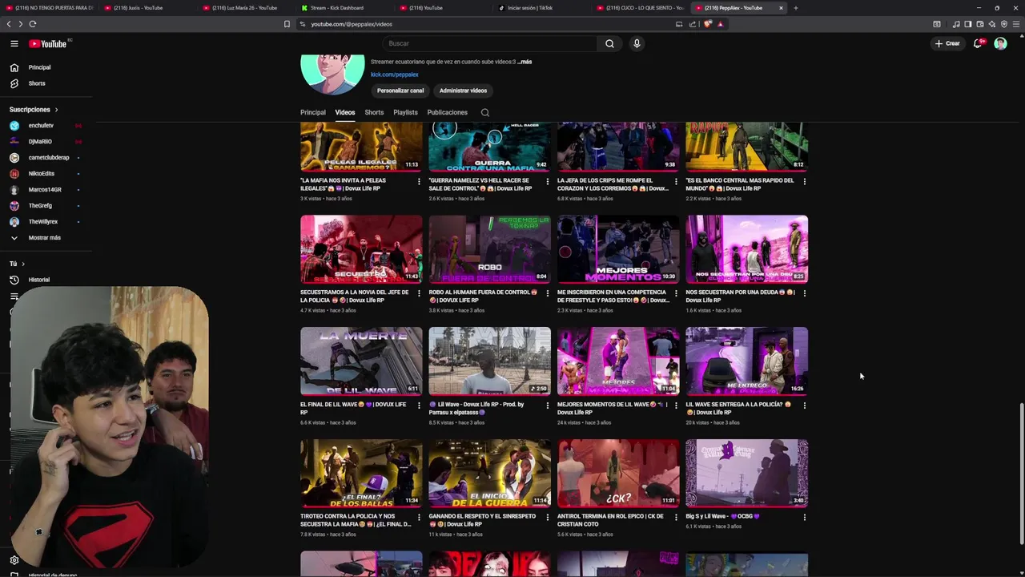This screenshot has height=577, width=1025.
Task: Open Lil Wave Dovux Life RP 2:50 thumbnail
Action: [x=489, y=361]
